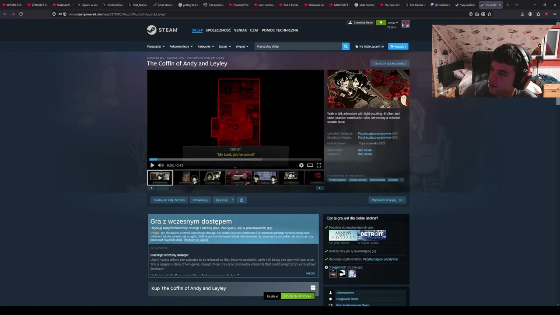Click the magnifier search button
The width and height of the screenshot is (560, 315).
click(x=346, y=46)
